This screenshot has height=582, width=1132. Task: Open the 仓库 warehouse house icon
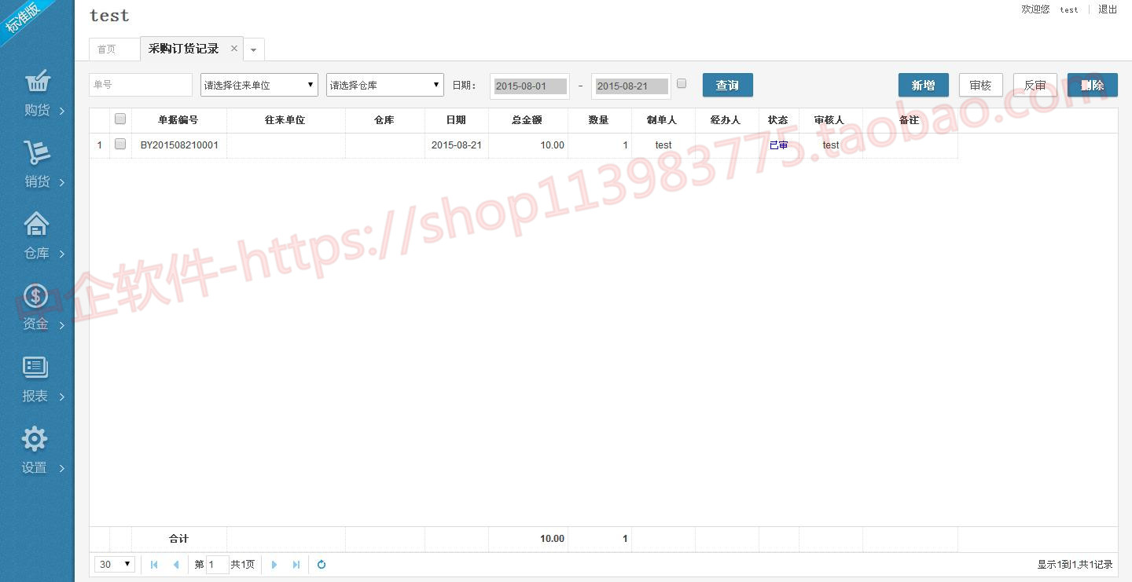coord(36,224)
